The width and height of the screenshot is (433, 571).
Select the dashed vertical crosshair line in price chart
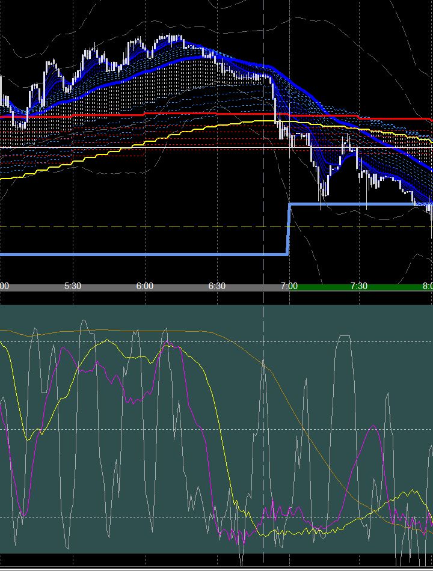263,180
